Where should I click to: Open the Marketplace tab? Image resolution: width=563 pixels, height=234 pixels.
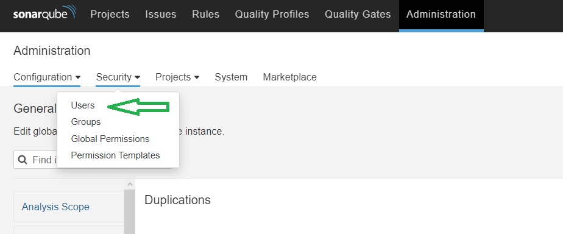click(x=290, y=77)
